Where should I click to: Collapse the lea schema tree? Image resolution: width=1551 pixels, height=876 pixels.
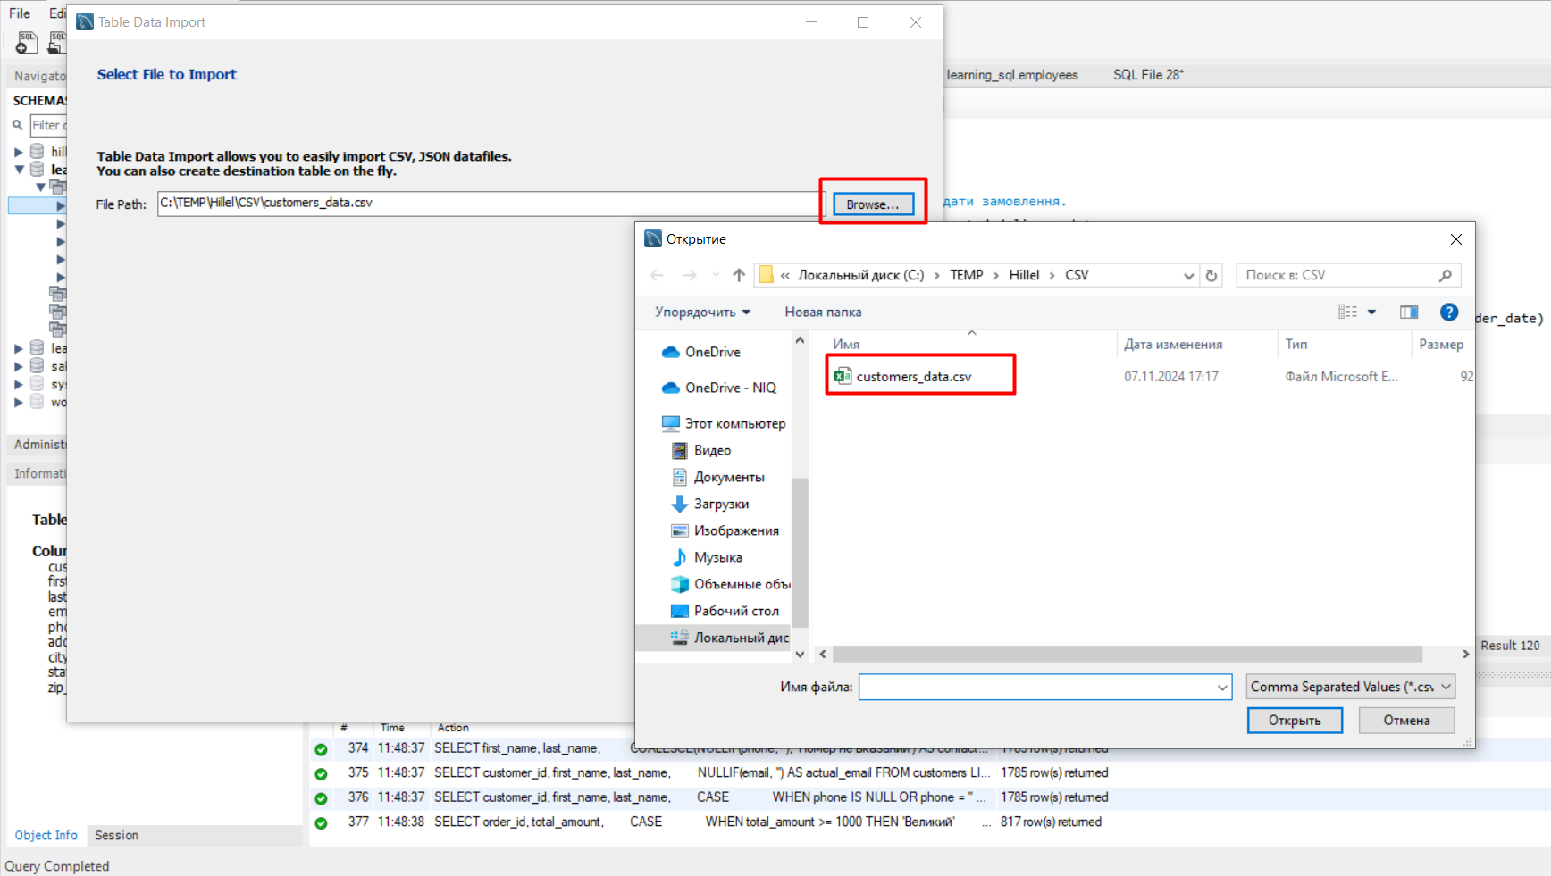(x=18, y=169)
